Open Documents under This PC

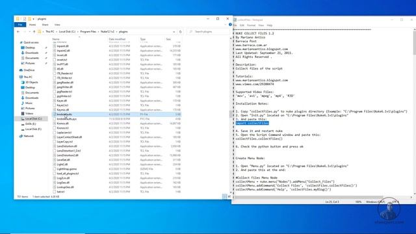30,92
